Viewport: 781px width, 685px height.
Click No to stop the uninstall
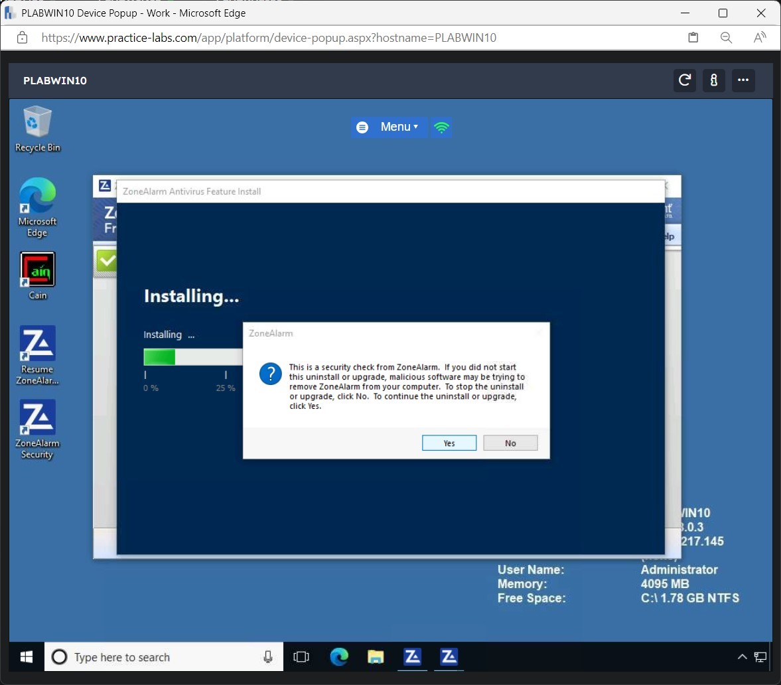coord(510,443)
